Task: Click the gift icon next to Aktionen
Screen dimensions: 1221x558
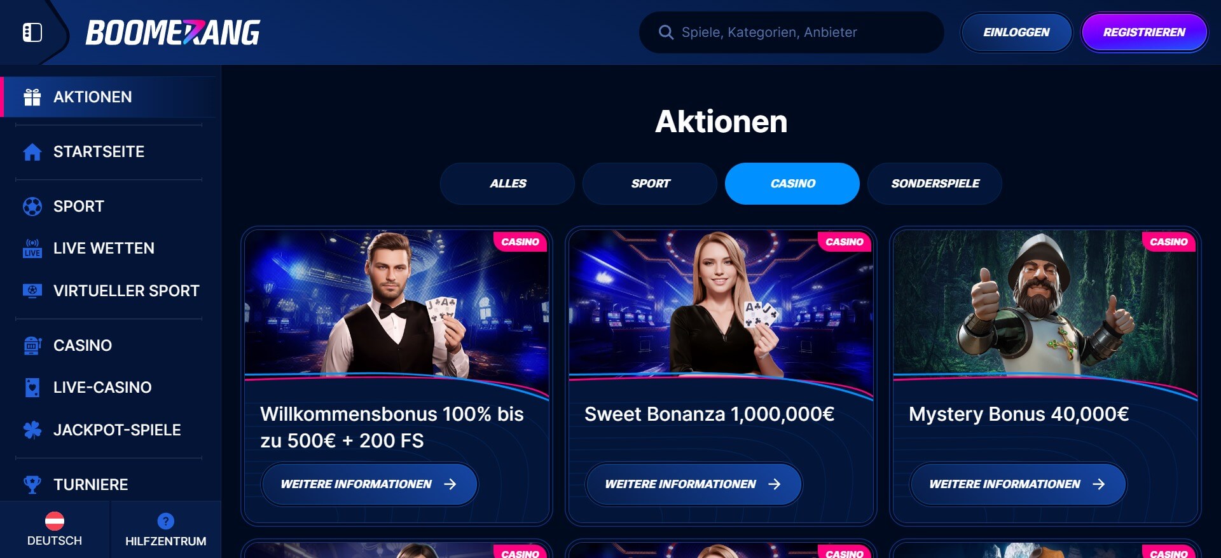Action: click(x=32, y=97)
